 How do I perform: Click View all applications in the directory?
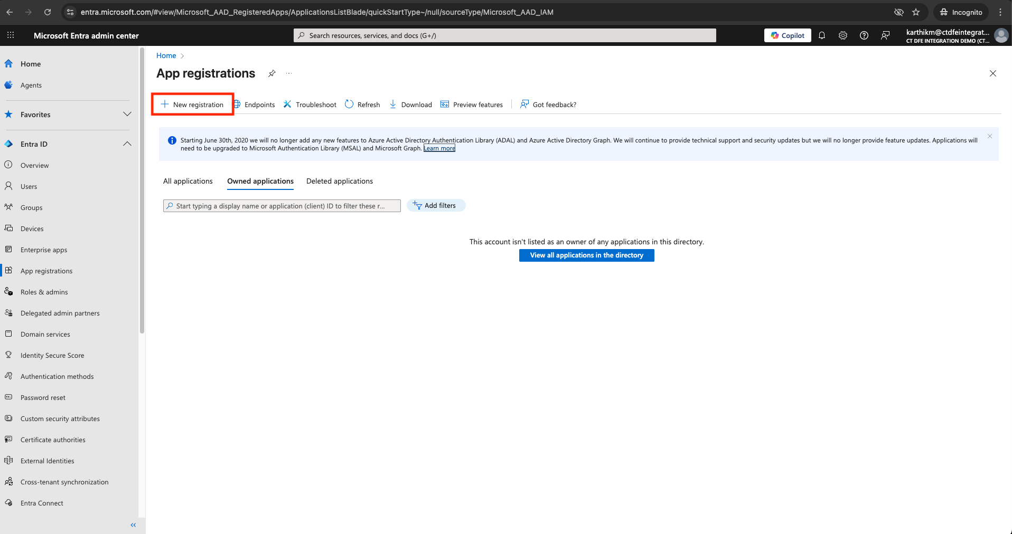(586, 255)
